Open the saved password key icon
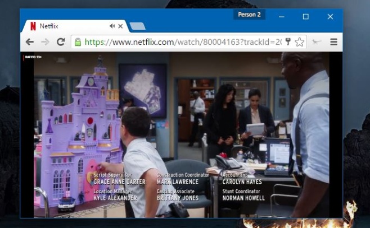 (x=288, y=41)
